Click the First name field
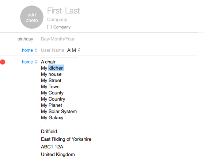The image size is (204, 163). click(x=54, y=11)
